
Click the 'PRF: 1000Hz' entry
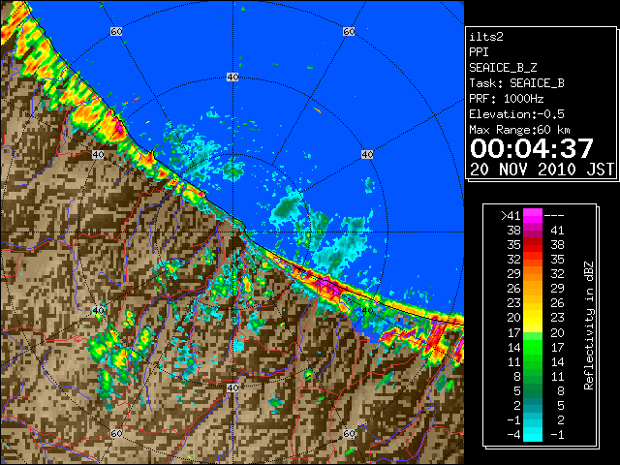[507, 99]
